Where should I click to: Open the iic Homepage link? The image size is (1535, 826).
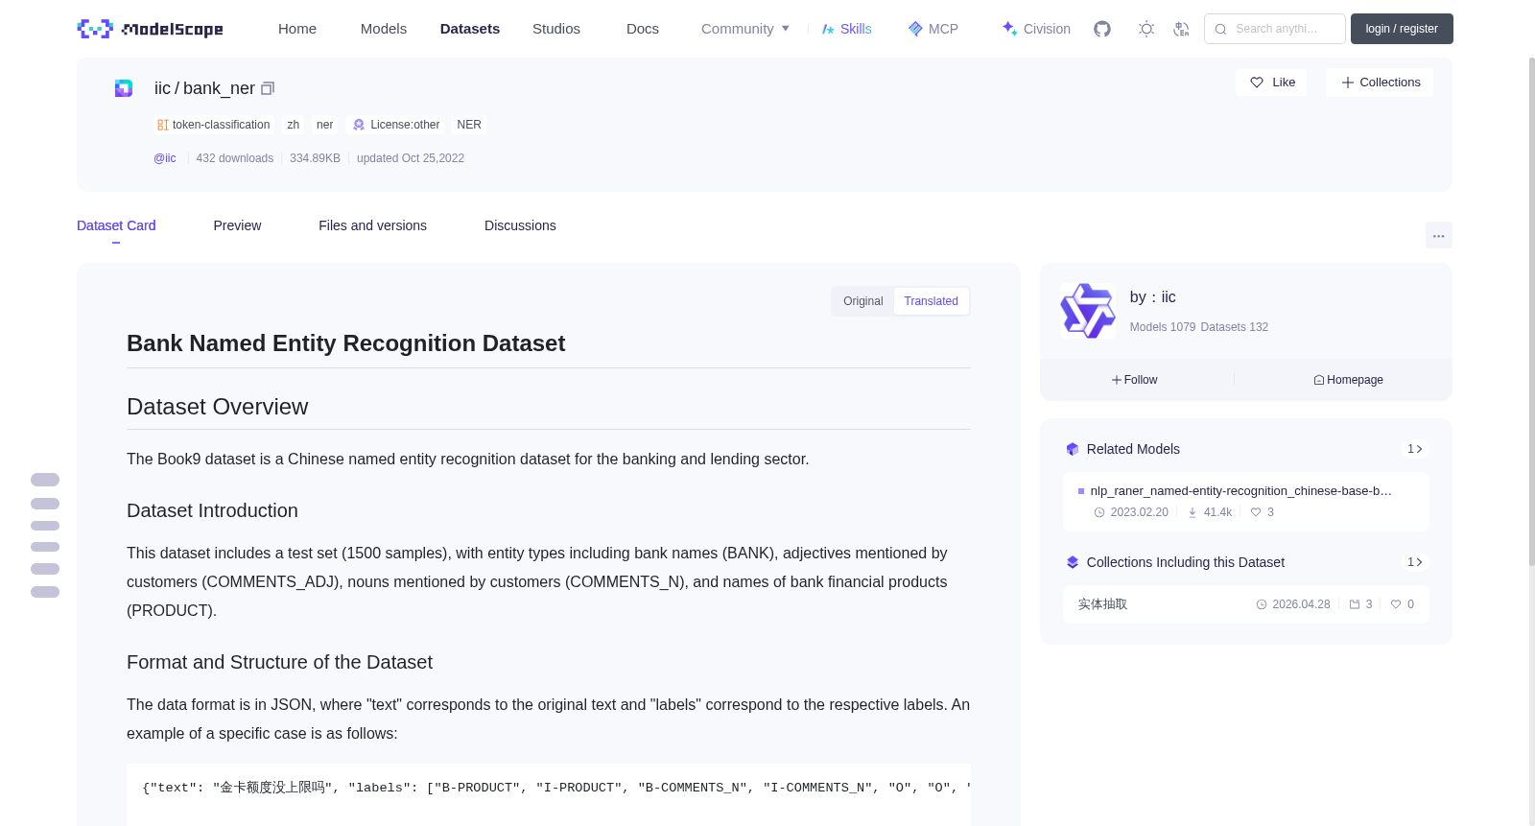coord(1348,380)
